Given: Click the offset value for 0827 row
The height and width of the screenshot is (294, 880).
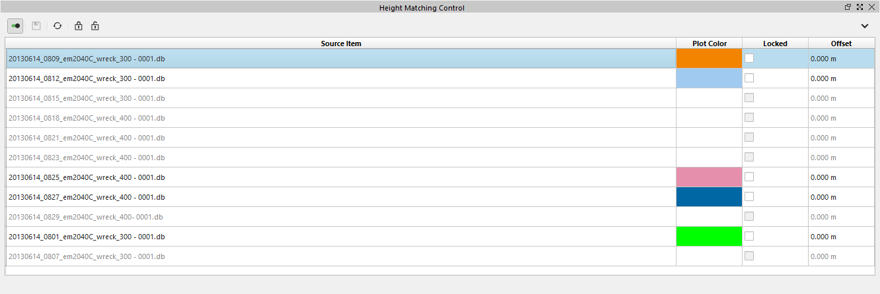Looking at the screenshot, I should (823, 197).
